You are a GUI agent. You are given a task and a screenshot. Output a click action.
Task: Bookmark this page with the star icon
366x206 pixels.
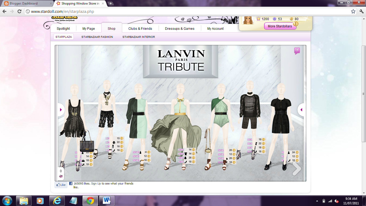(x=353, y=12)
